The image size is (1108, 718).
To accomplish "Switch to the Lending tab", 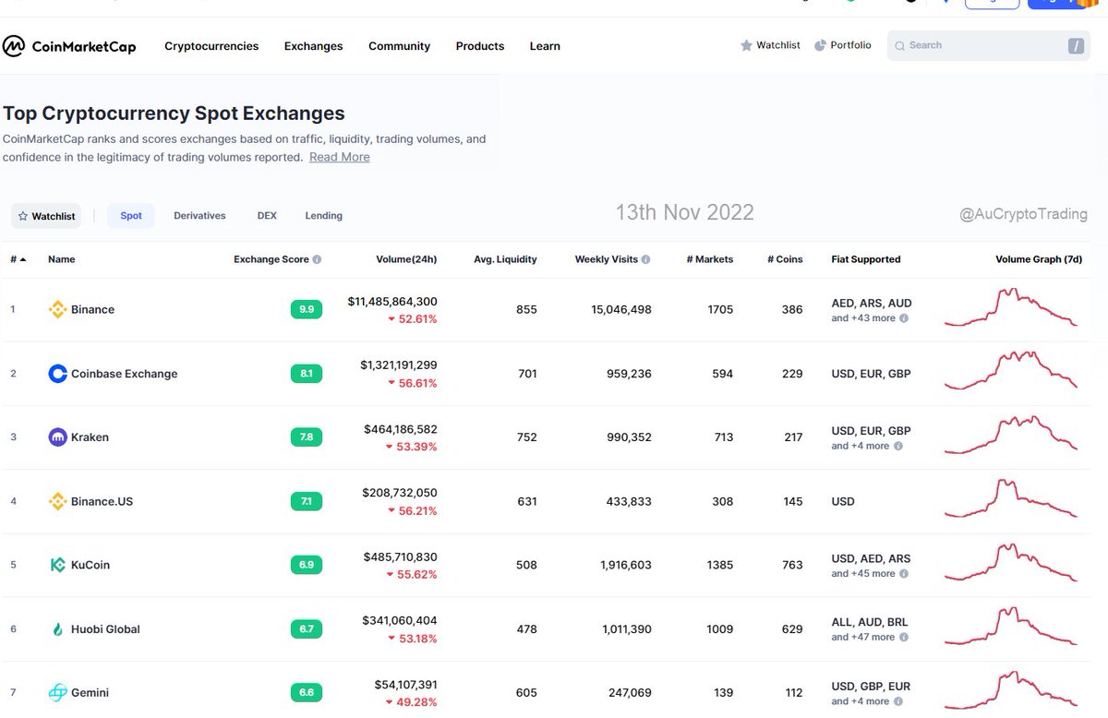I will [x=323, y=216].
